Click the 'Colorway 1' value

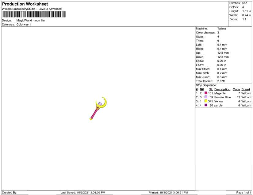(x=24, y=25)
